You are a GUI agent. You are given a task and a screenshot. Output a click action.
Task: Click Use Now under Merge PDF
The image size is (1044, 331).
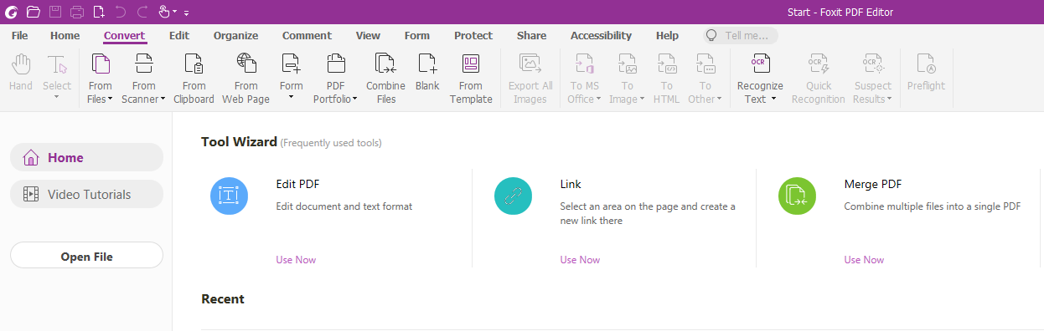point(864,260)
